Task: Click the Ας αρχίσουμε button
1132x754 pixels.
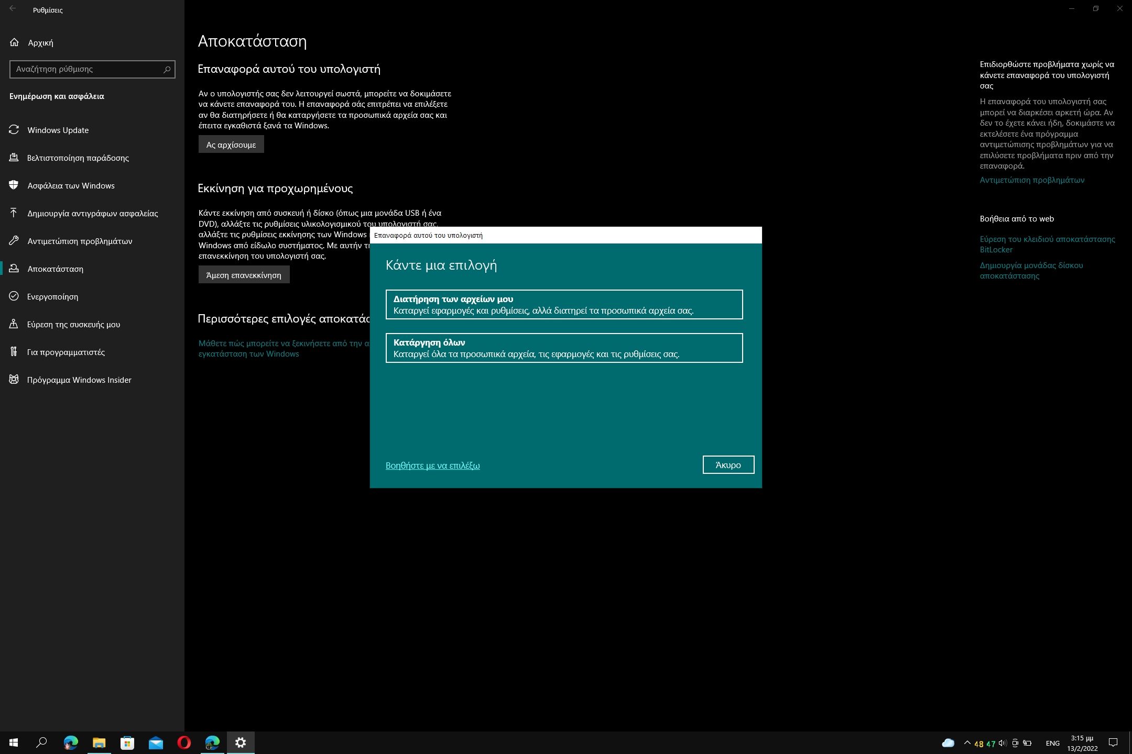Action: point(231,143)
